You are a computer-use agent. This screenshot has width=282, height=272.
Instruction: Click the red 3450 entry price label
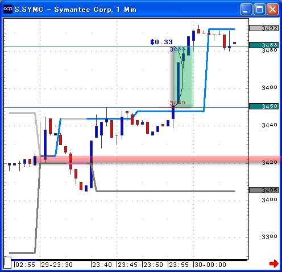177,103
